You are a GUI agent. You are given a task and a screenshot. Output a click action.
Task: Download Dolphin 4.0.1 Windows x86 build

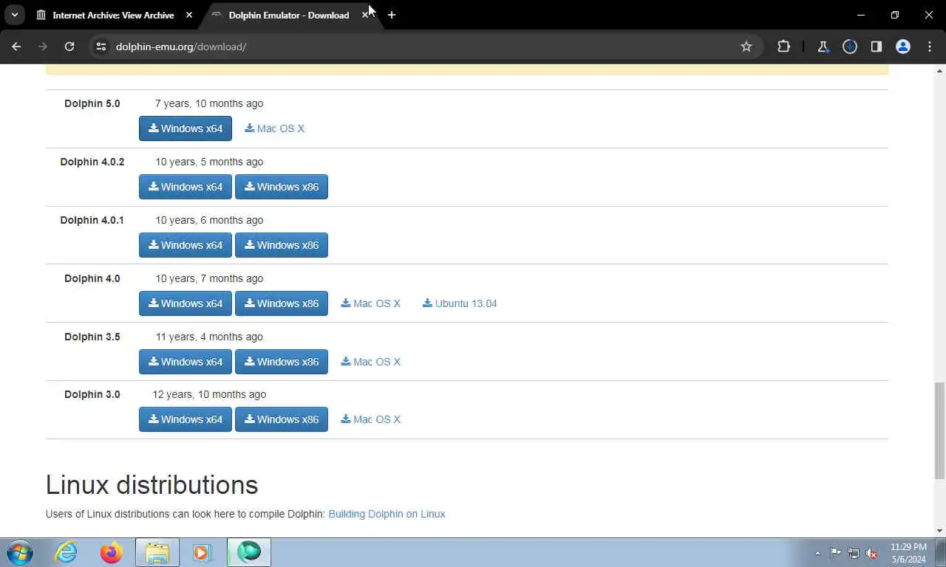point(282,245)
